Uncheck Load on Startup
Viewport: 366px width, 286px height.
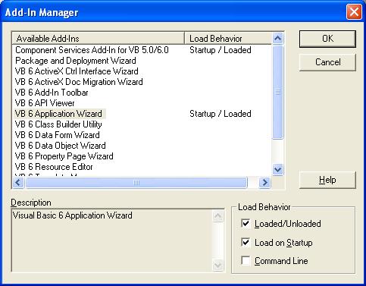tap(246, 242)
